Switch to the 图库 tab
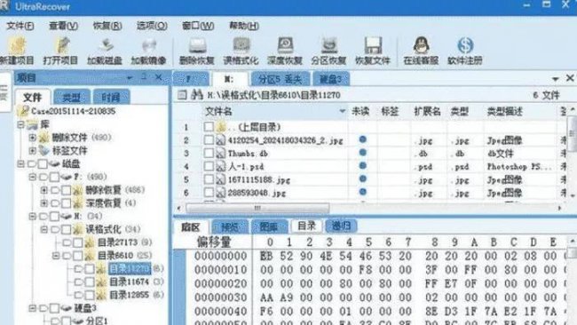This screenshot has width=577, height=325. [x=269, y=226]
